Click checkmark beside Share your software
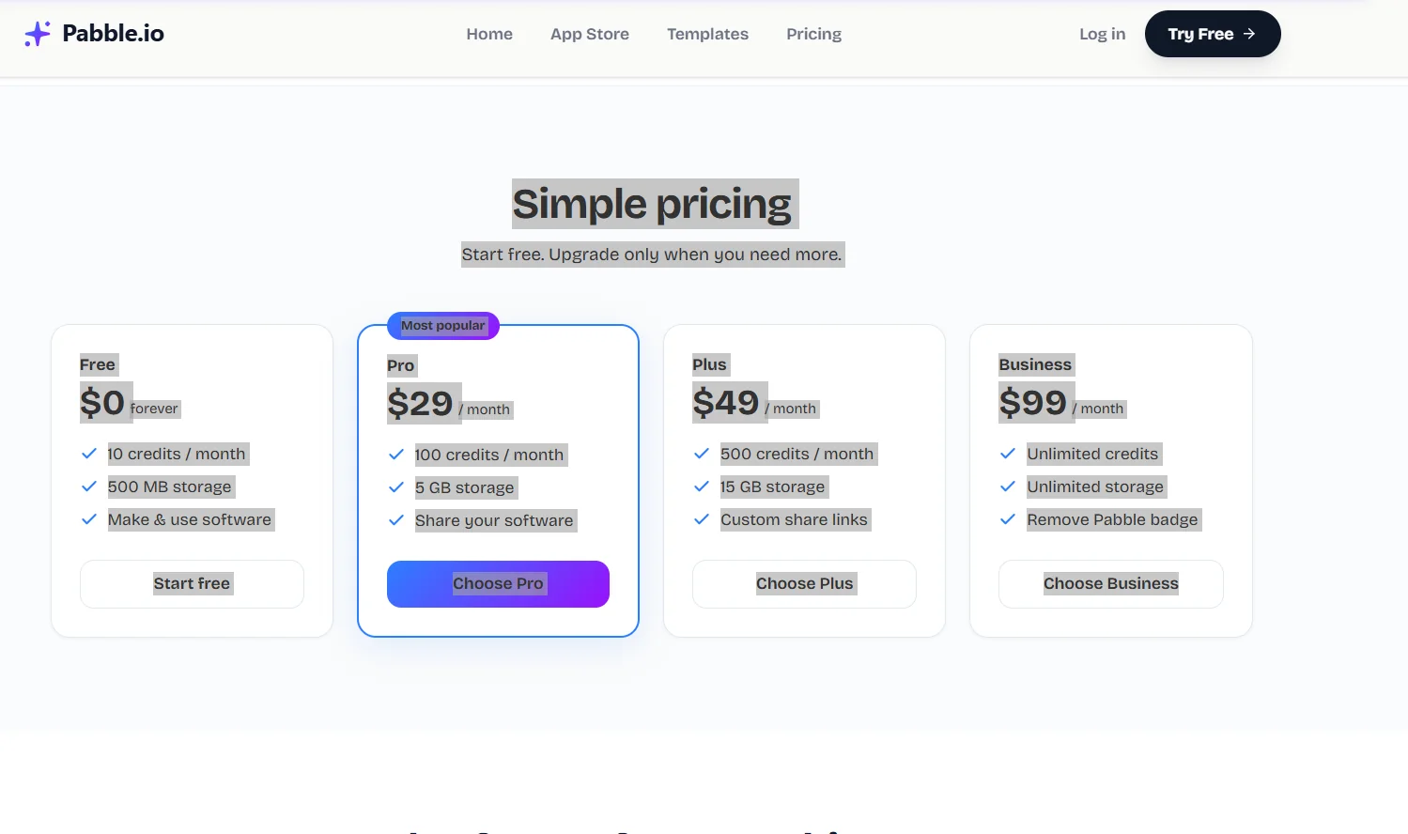This screenshot has height=834, width=1408. coord(396,520)
